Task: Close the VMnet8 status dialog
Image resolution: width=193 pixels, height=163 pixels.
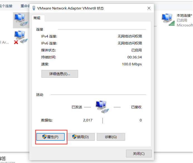Action: pyautogui.click(x=149, y=8)
